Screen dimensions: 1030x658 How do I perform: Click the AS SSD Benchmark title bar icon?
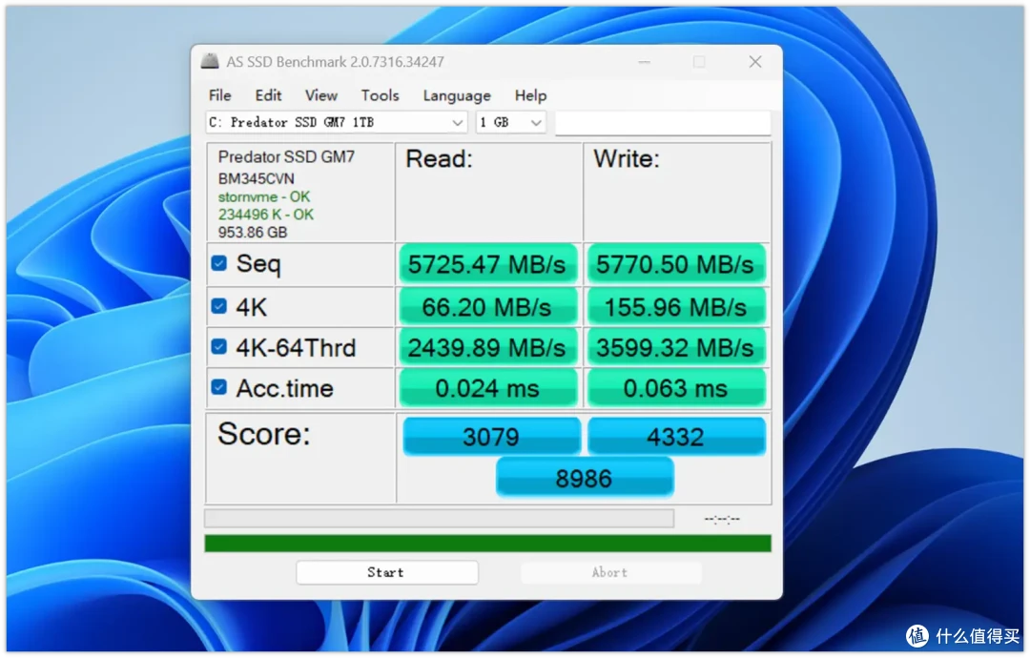coord(210,62)
